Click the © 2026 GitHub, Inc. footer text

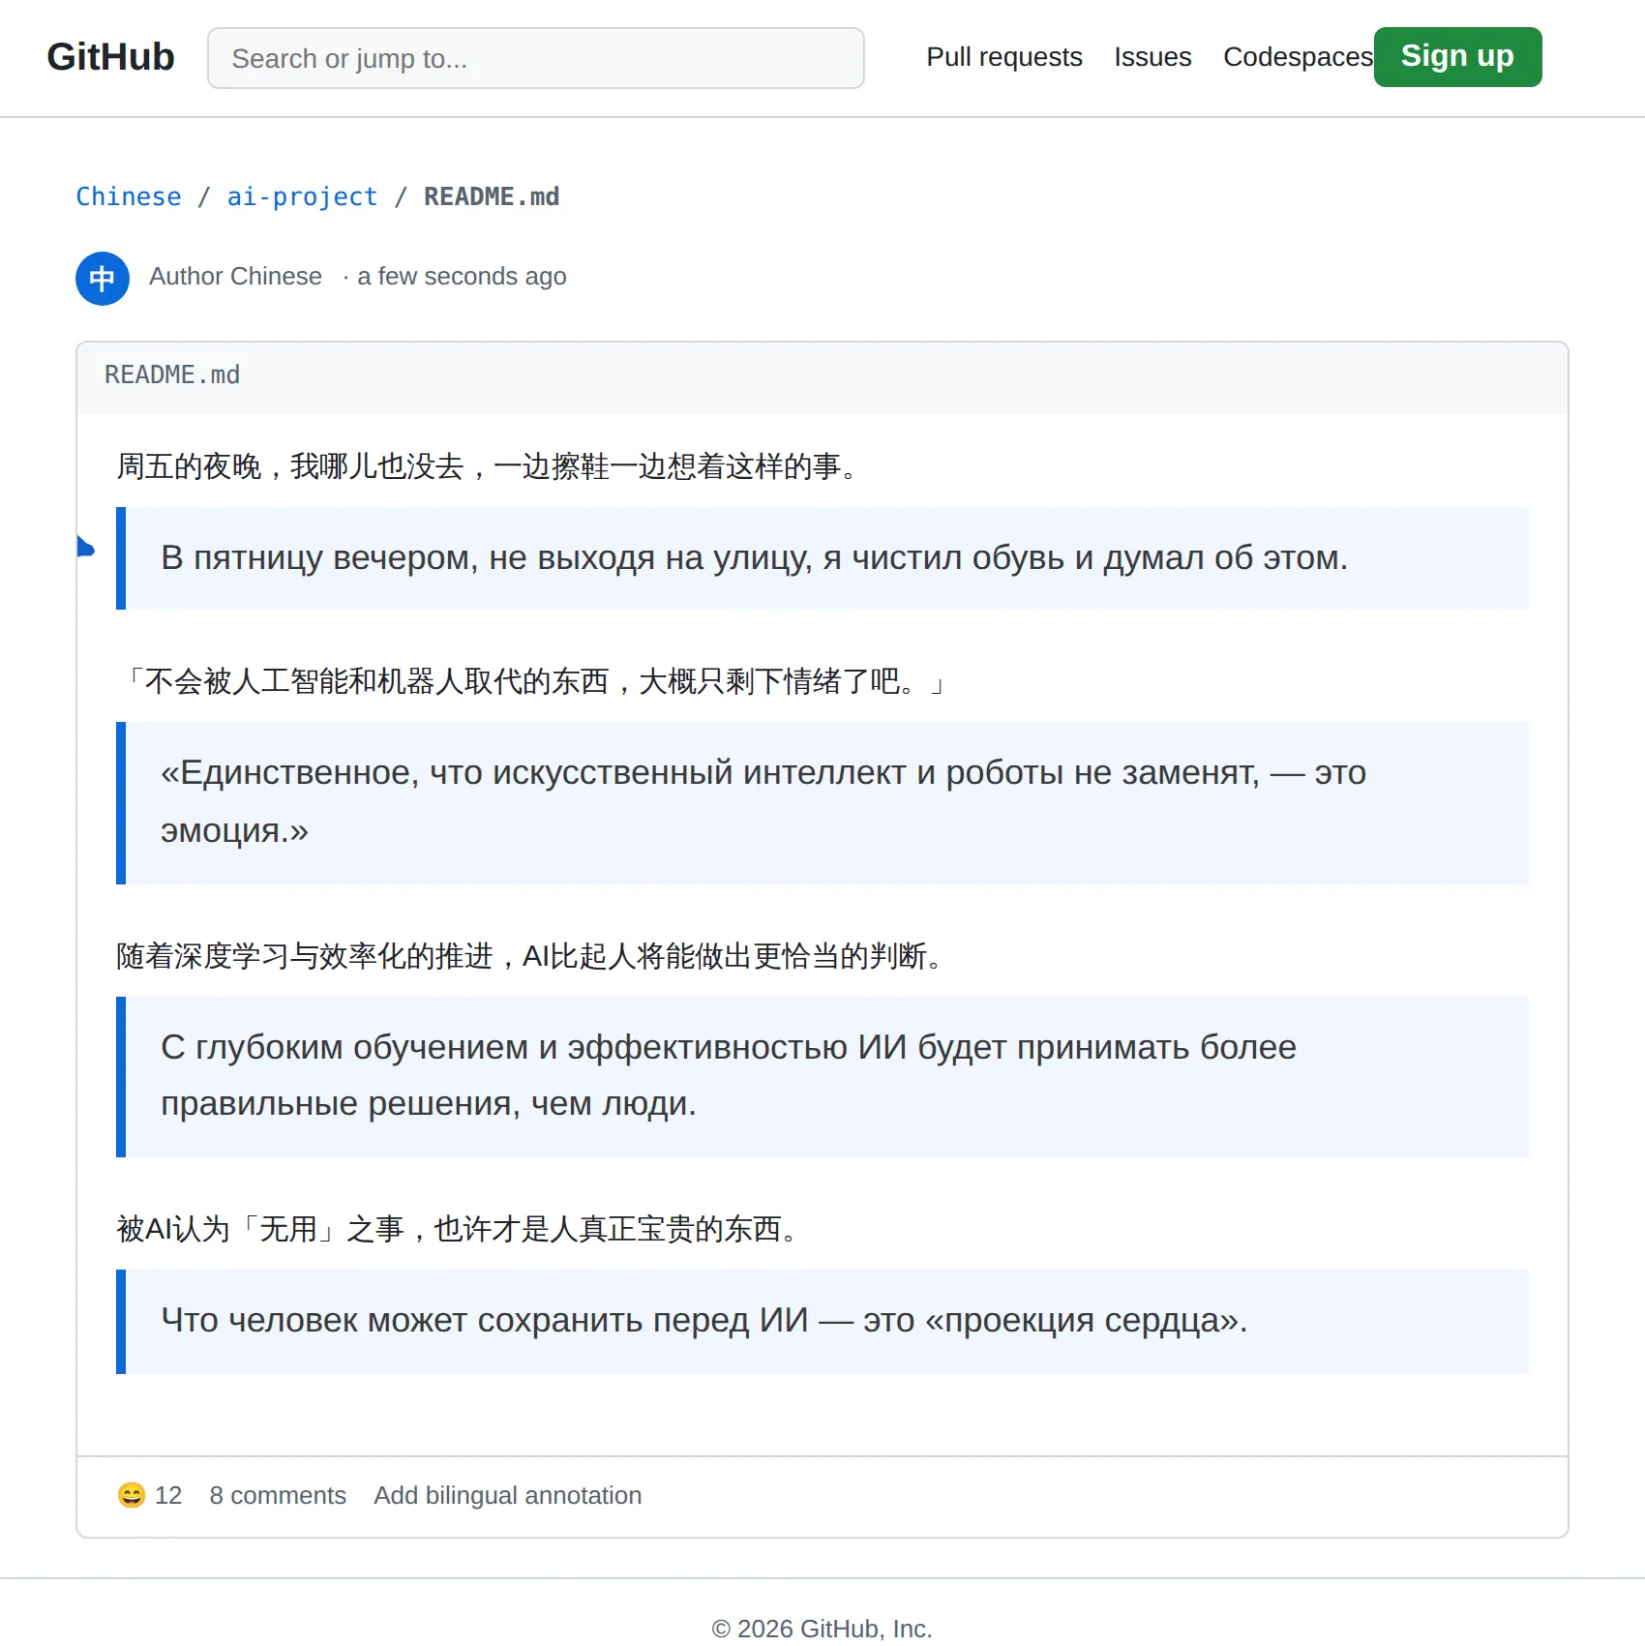(822, 1629)
